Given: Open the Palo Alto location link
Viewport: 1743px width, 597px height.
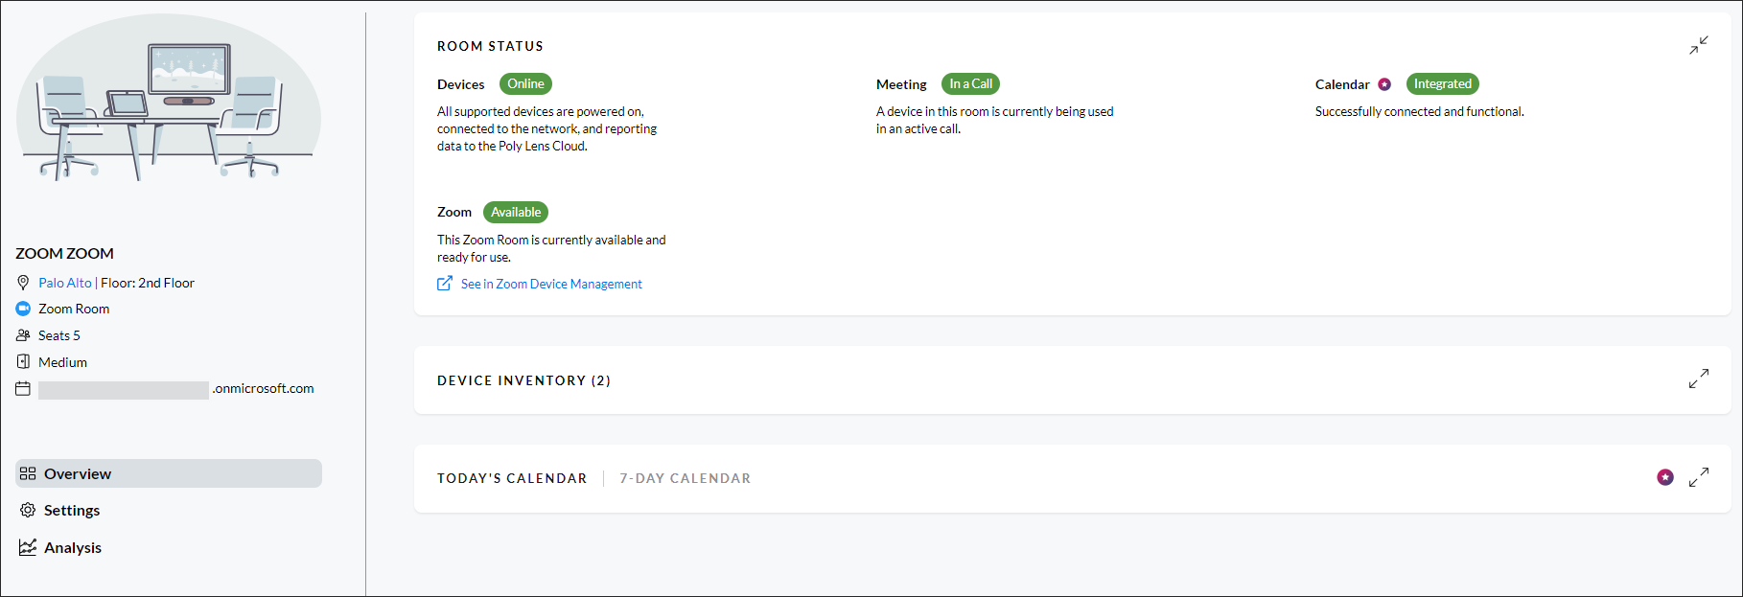Looking at the screenshot, I should tap(65, 283).
